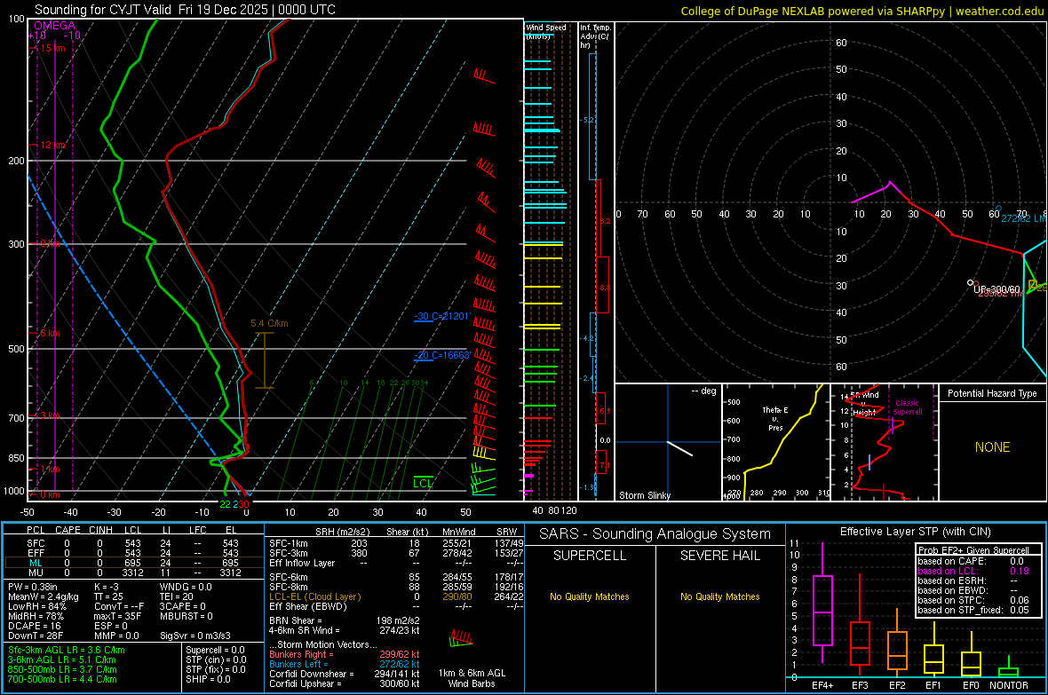Viewport: 1048px width, 695px height.
Task: Click the Storm Slinky panel label
Action: pos(644,495)
